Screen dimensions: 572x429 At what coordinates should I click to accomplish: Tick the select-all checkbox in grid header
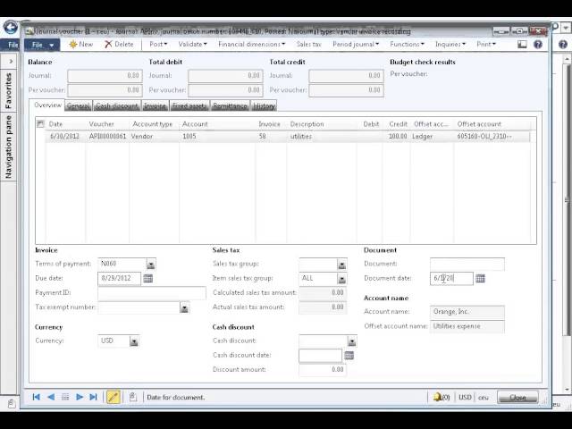[40, 124]
